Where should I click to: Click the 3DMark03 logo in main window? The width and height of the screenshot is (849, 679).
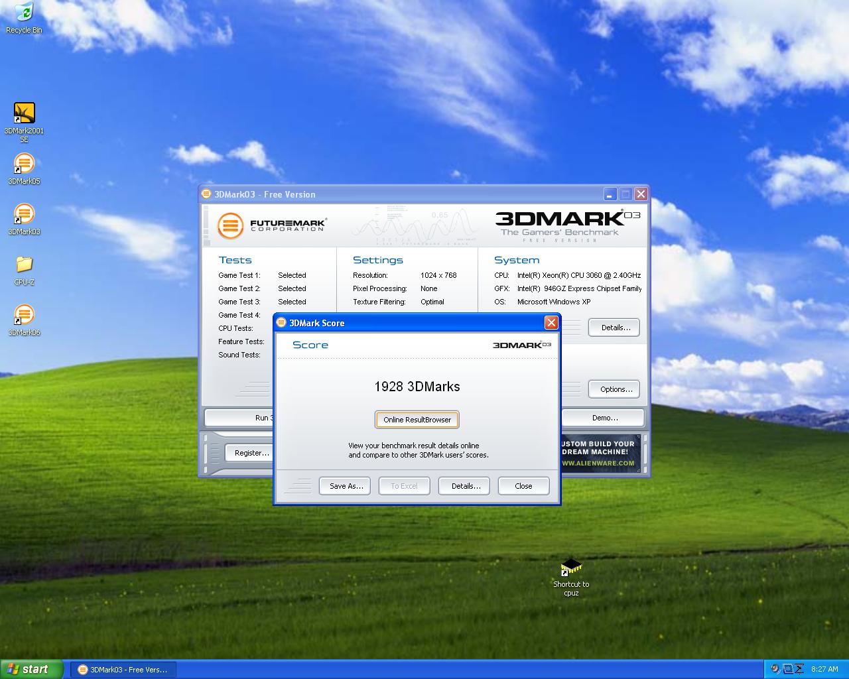568,225
